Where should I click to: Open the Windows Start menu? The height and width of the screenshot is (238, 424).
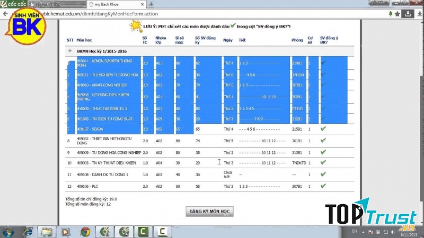(x=10, y=231)
